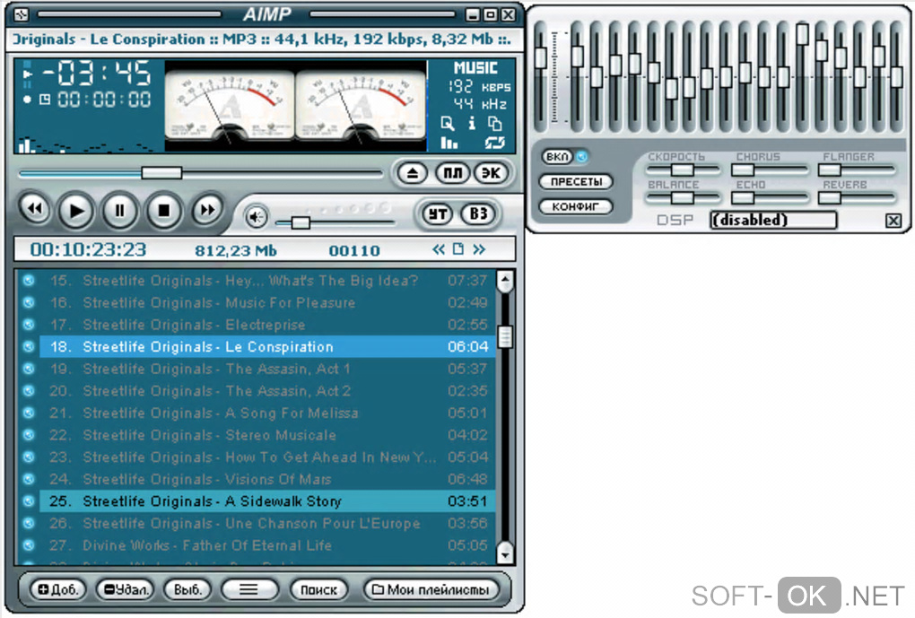
Task: Toggle the playlist with ПЛ button
Action: 453,173
